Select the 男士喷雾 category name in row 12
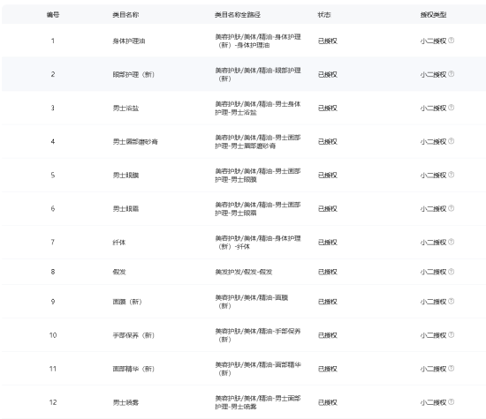This screenshot has width=486, height=419. tap(125, 402)
